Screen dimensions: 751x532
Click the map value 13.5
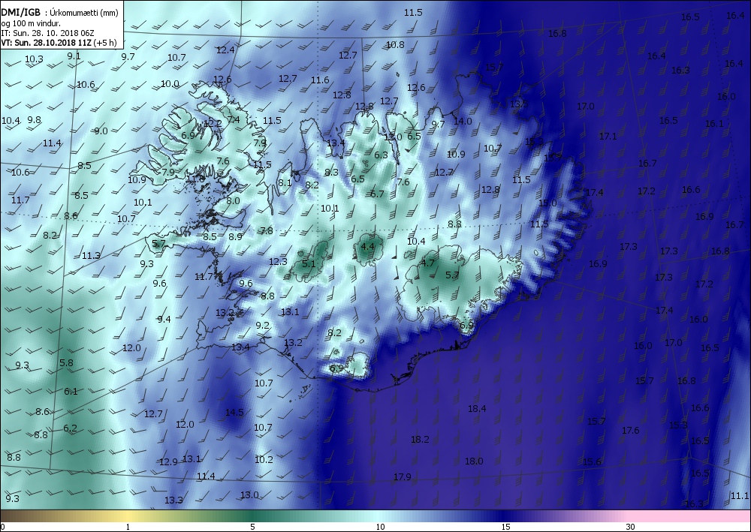(519, 104)
